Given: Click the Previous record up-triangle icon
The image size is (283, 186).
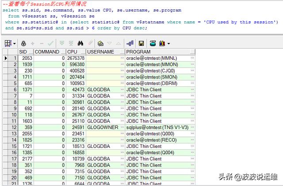Looking at the screenshot, I should [119, 43].
